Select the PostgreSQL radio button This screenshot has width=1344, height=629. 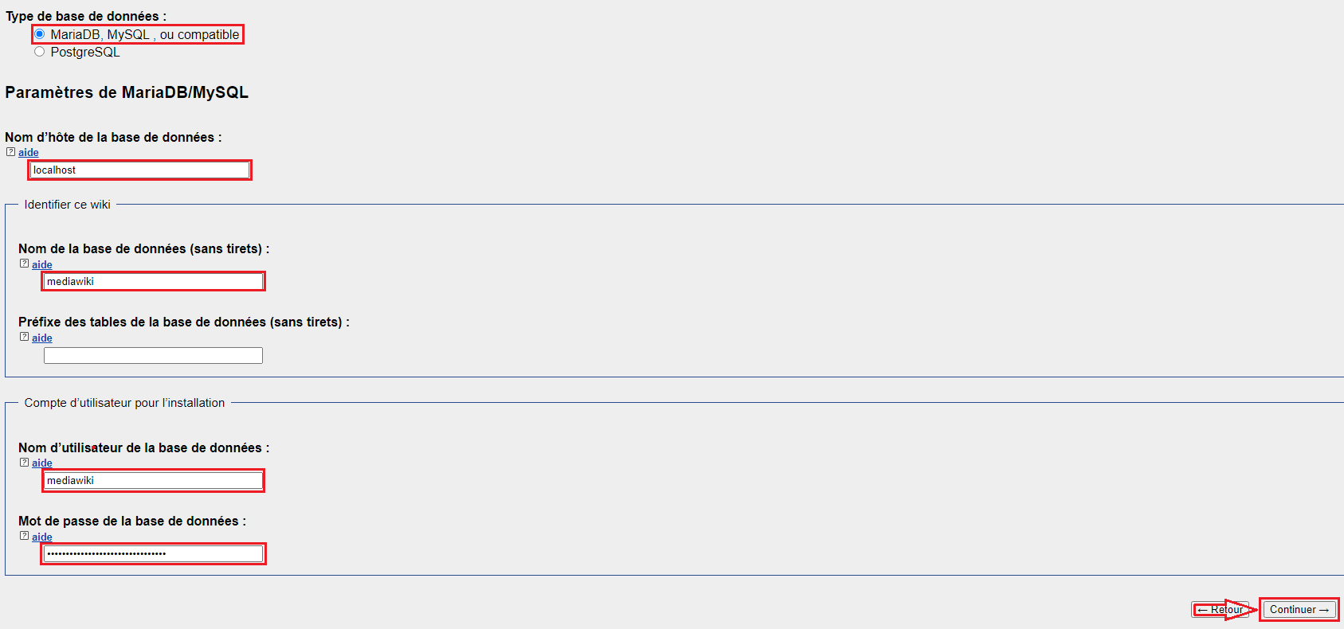point(39,51)
